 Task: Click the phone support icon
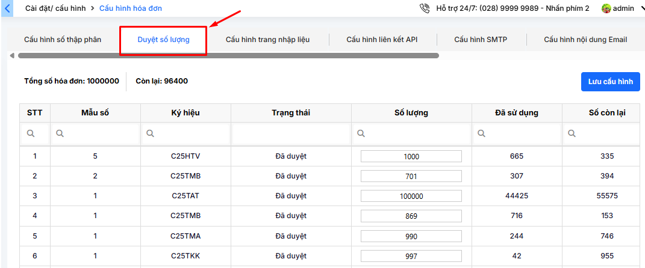click(x=425, y=8)
